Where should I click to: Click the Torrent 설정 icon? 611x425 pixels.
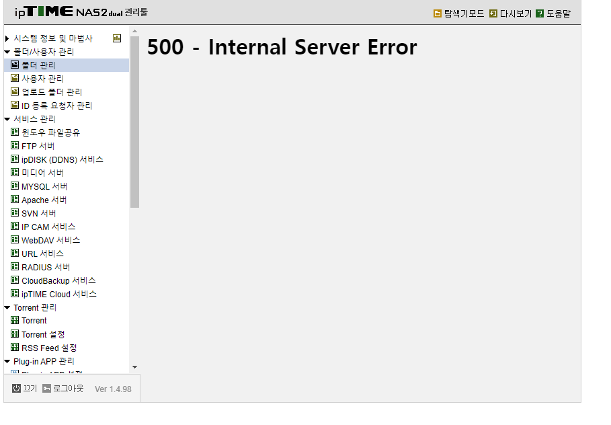click(x=15, y=334)
